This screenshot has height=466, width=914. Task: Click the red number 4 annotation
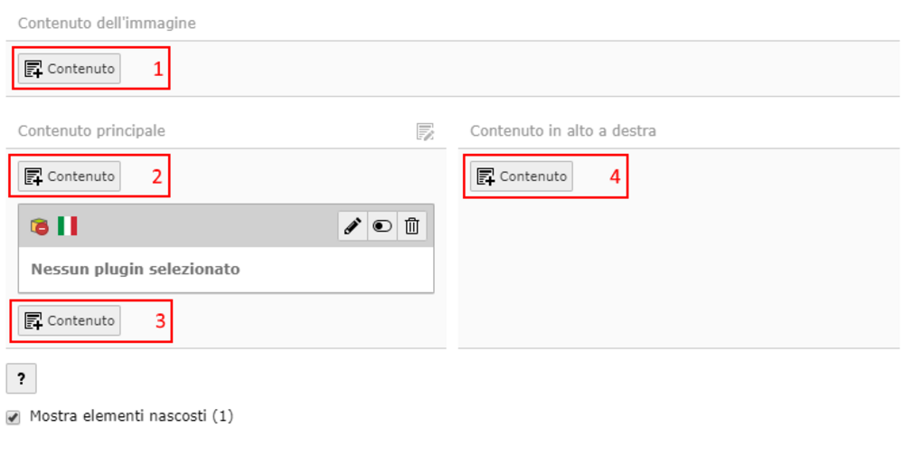click(615, 176)
